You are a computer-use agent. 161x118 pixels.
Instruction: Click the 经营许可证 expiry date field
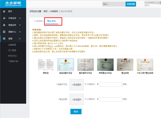pyautogui.click(x=111, y=84)
